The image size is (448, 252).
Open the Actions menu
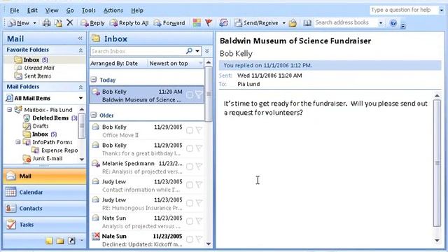113,10
